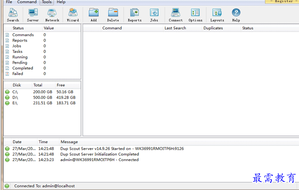Viewport: 299px width, 190px height.
Task: Open the Reports toolbar icon
Action: pyautogui.click(x=134, y=15)
